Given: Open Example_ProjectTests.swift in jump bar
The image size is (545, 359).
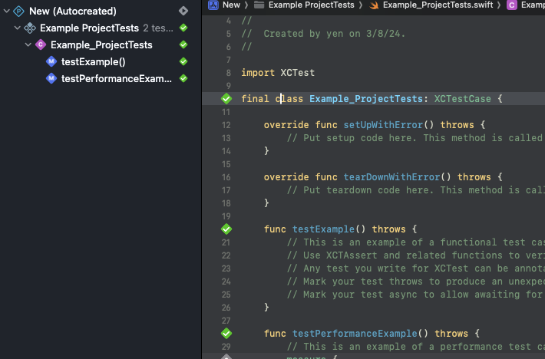Looking at the screenshot, I should (x=438, y=5).
